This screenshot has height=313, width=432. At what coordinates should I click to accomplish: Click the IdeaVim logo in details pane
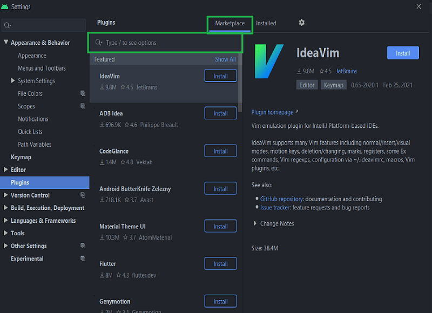tap(269, 61)
